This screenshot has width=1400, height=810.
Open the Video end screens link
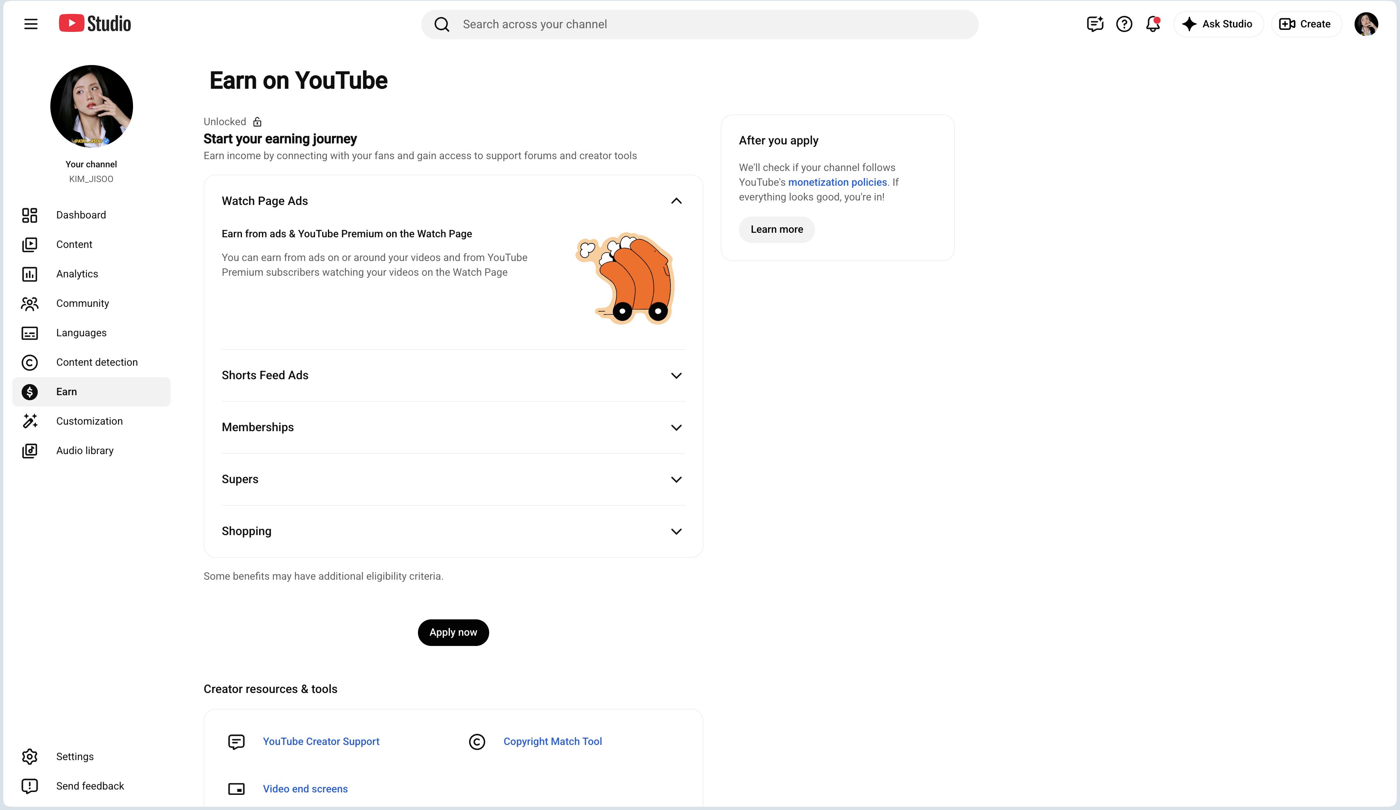point(305,789)
